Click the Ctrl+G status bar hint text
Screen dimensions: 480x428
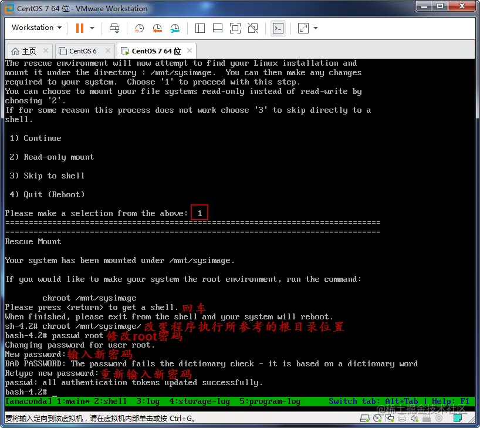point(100,418)
